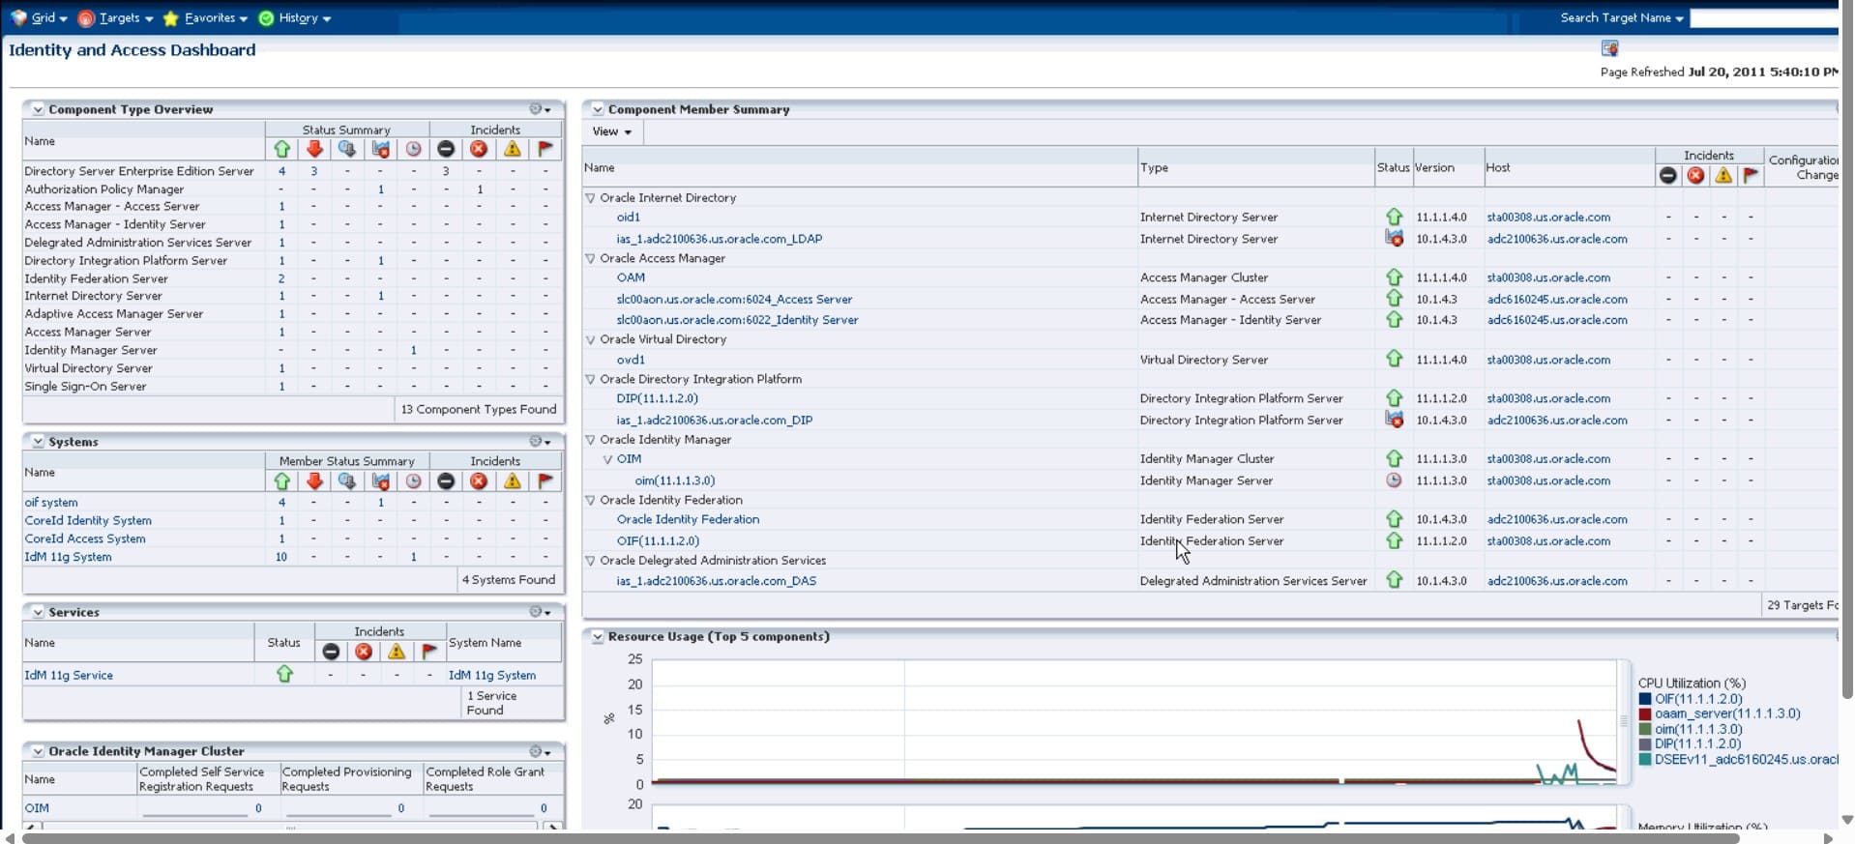This screenshot has width=1855, height=844.
Task: Collapse the Oracle Identity Federation tree node
Action: (x=590, y=500)
